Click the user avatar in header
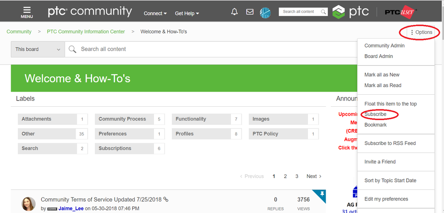This screenshot has height=213, width=444. point(265,13)
